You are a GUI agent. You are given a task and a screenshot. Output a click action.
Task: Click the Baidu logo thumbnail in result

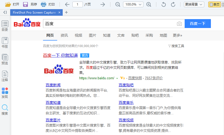[59, 69]
